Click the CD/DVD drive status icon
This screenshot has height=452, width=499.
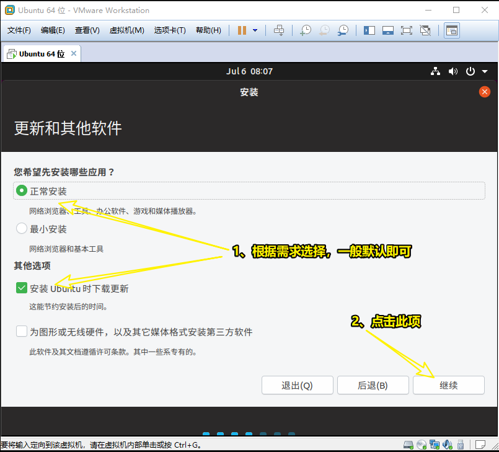tap(422, 445)
